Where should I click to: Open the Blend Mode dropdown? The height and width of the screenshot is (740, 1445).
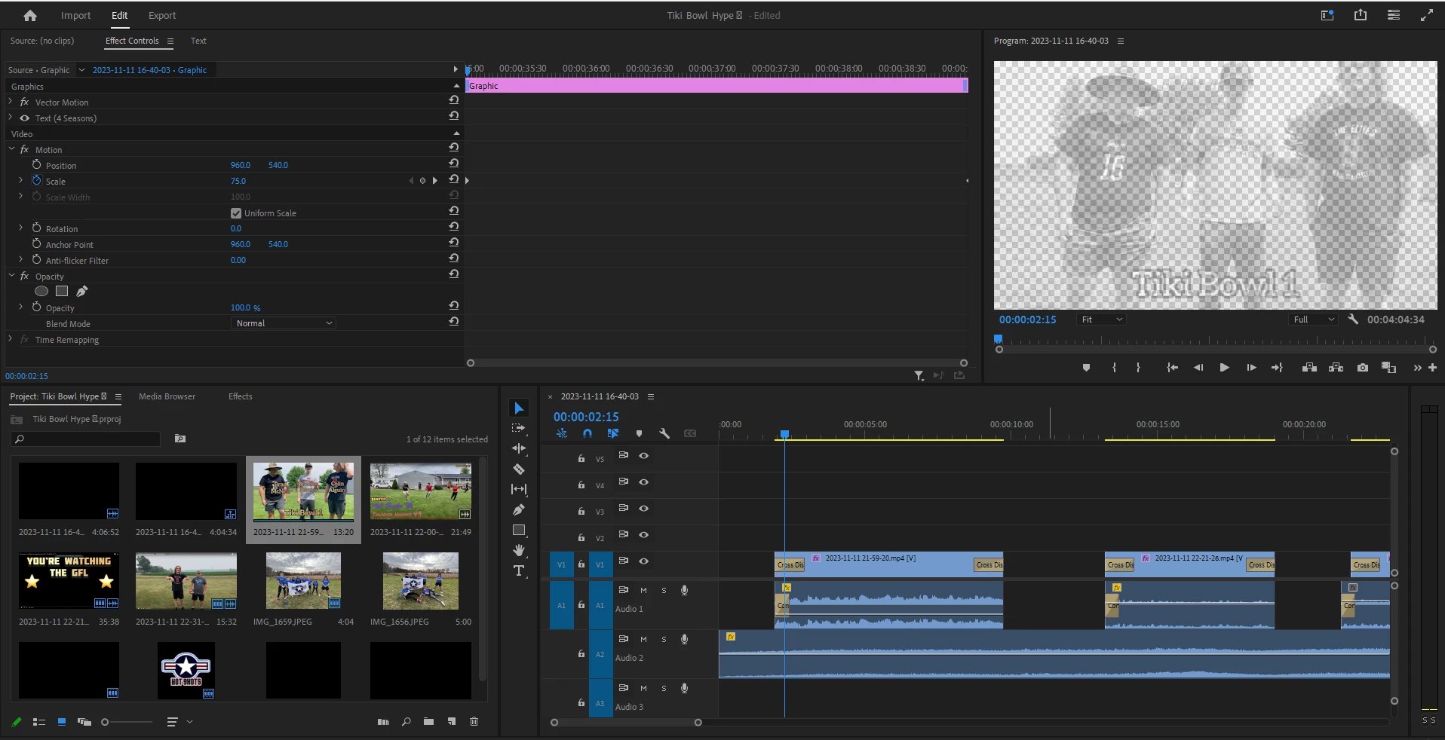(x=283, y=323)
